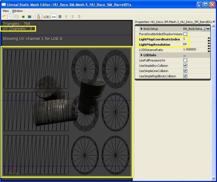Viewport: 217px width, 182px height.
Task: Increase LightMapCoordinateIndex with the up arrow
Action: click(x=209, y=38)
